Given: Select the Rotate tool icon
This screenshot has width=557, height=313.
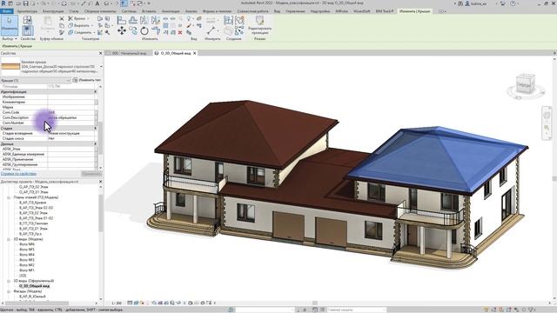Looking at the screenshot, I should [x=144, y=31].
